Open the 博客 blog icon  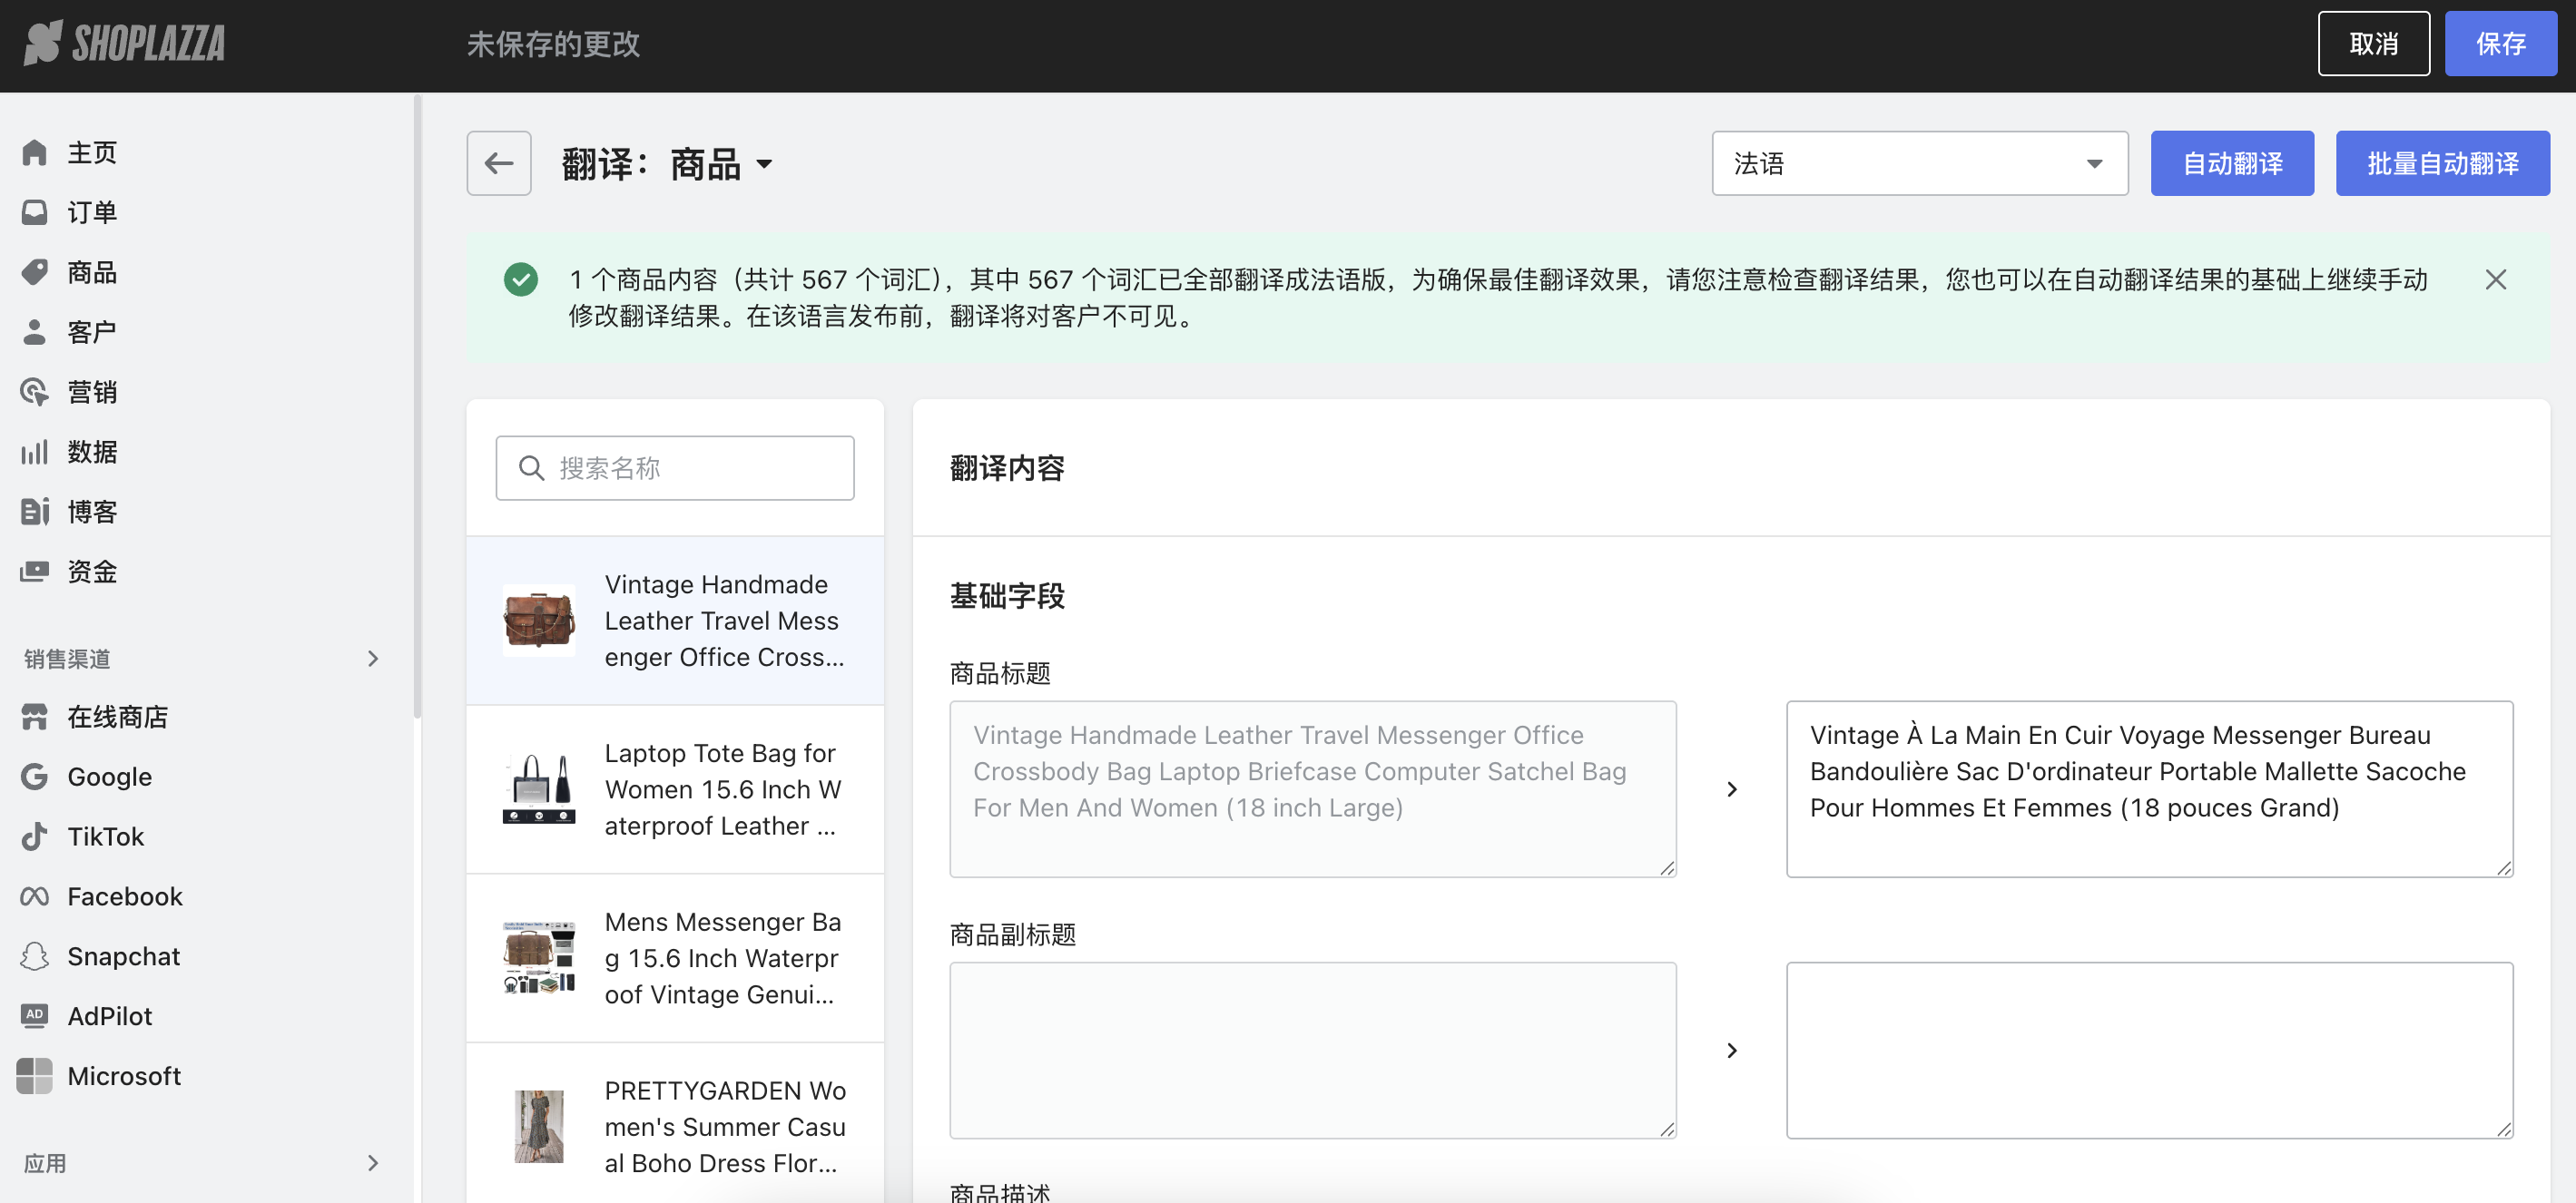[x=35, y=511]
